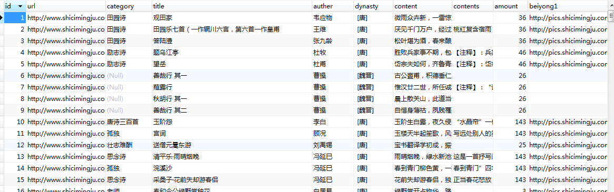Select the title cell 浣溪沙
This screenshot has width=614, height=192.
pyautogui.click(x=232, y=168)
